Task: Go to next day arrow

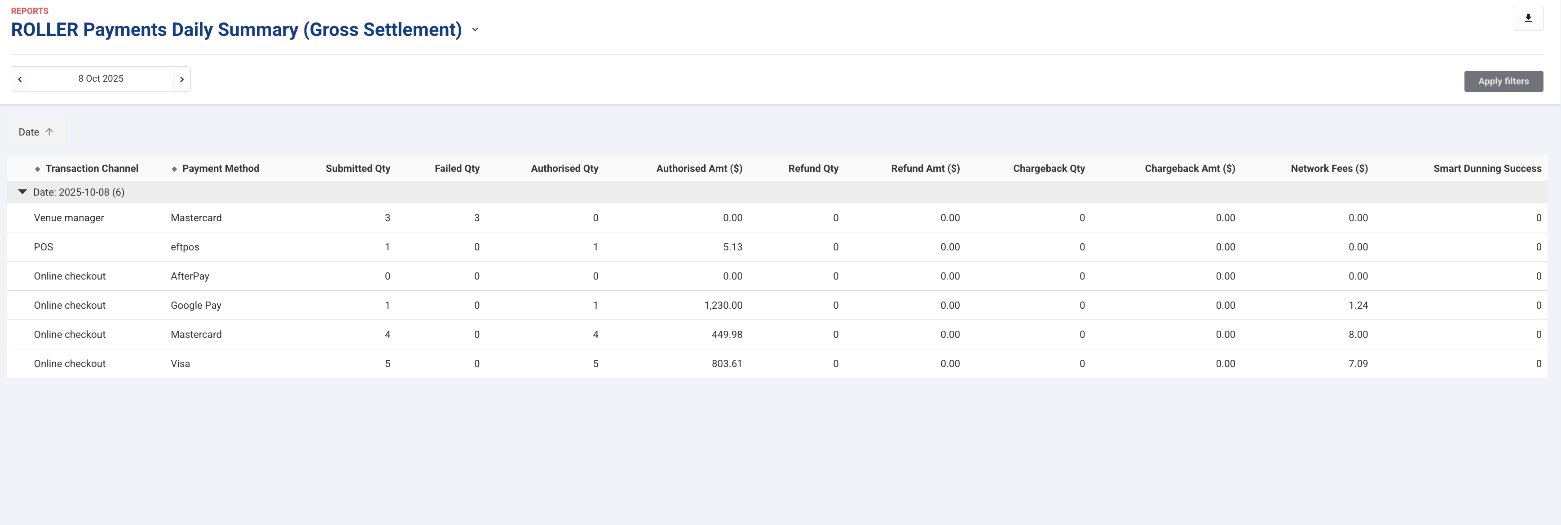Action: 181,79
